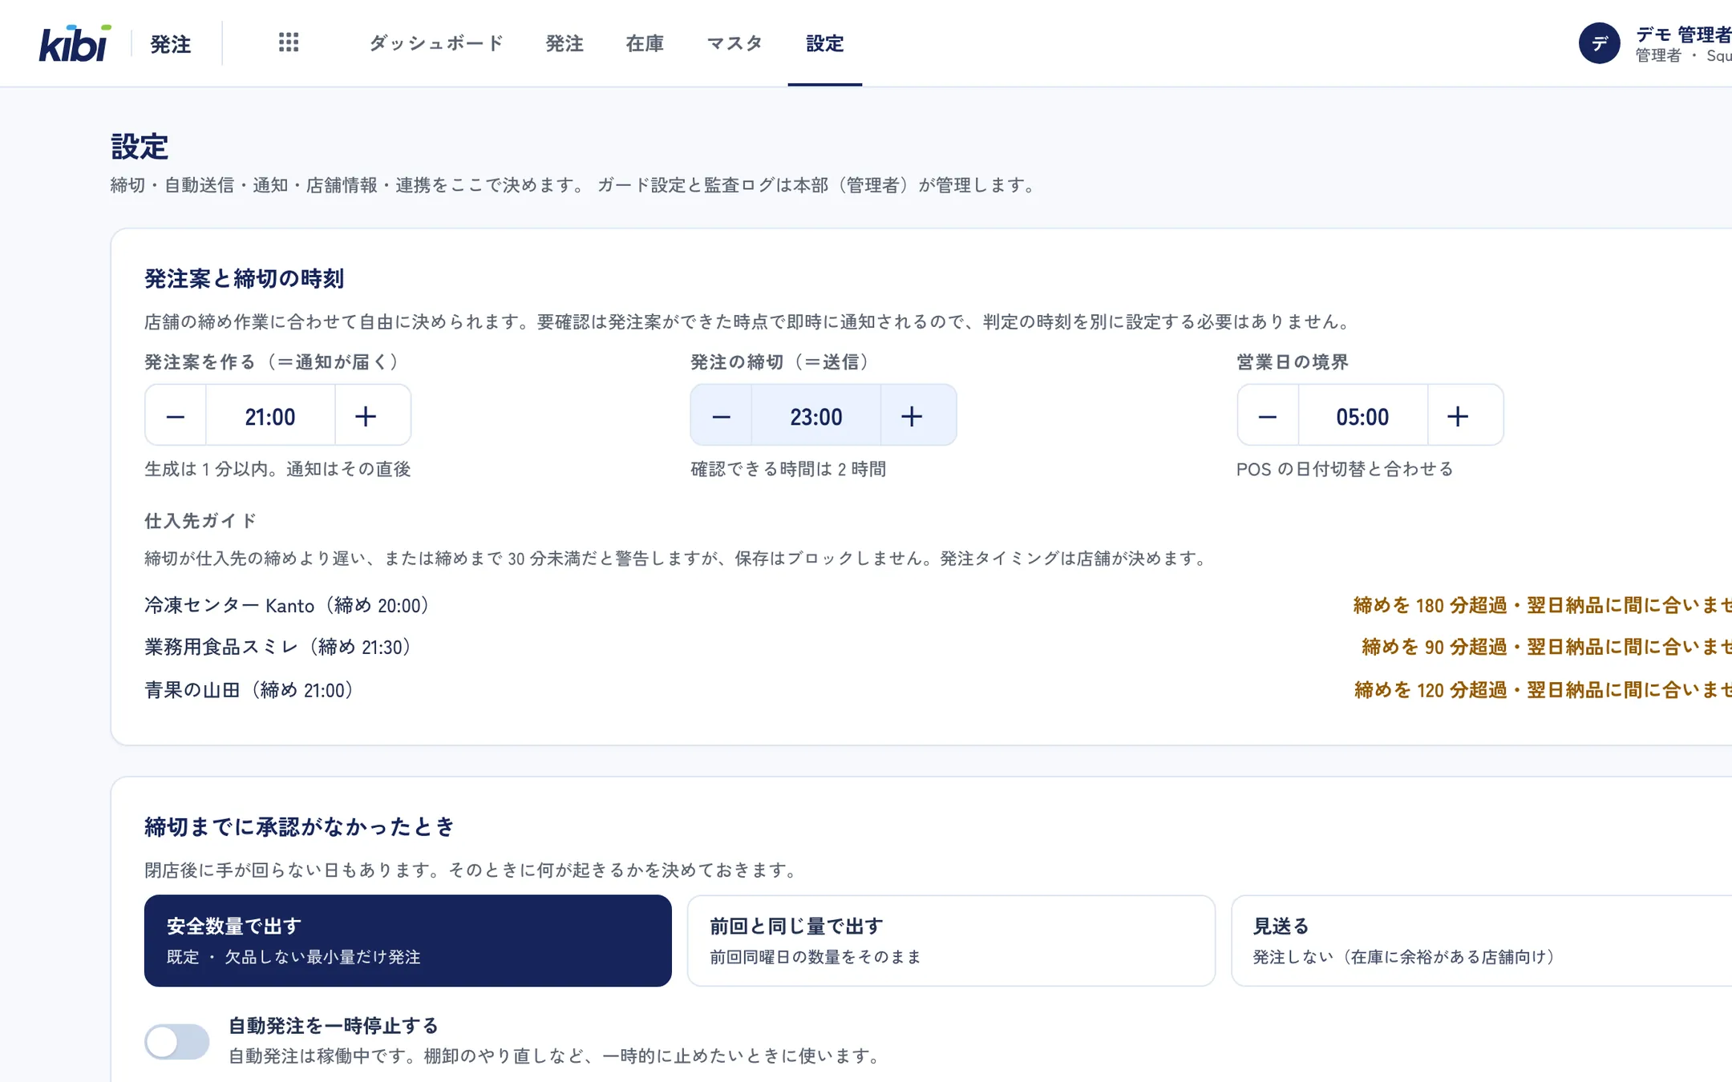Image resolution: width=1732 pixels, height=1082 pixels.
Task: Increase the 営業日の境界 time with plus
Action: coord(1458,415)
